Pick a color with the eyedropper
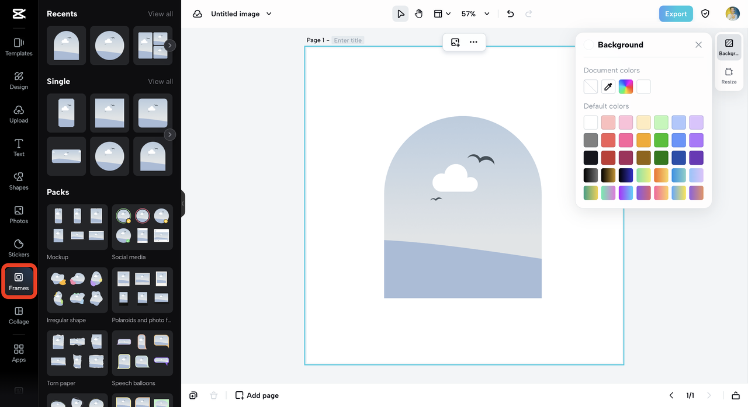 point(608,87)
